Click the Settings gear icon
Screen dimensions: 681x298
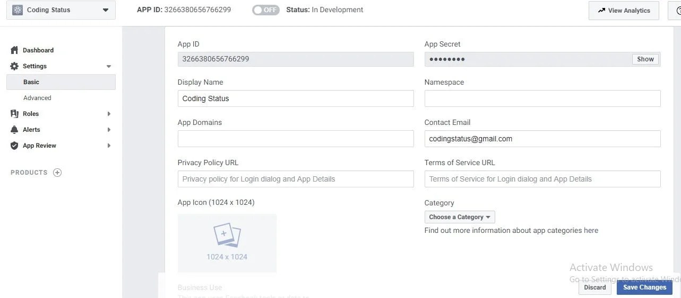tap(14, 66)
